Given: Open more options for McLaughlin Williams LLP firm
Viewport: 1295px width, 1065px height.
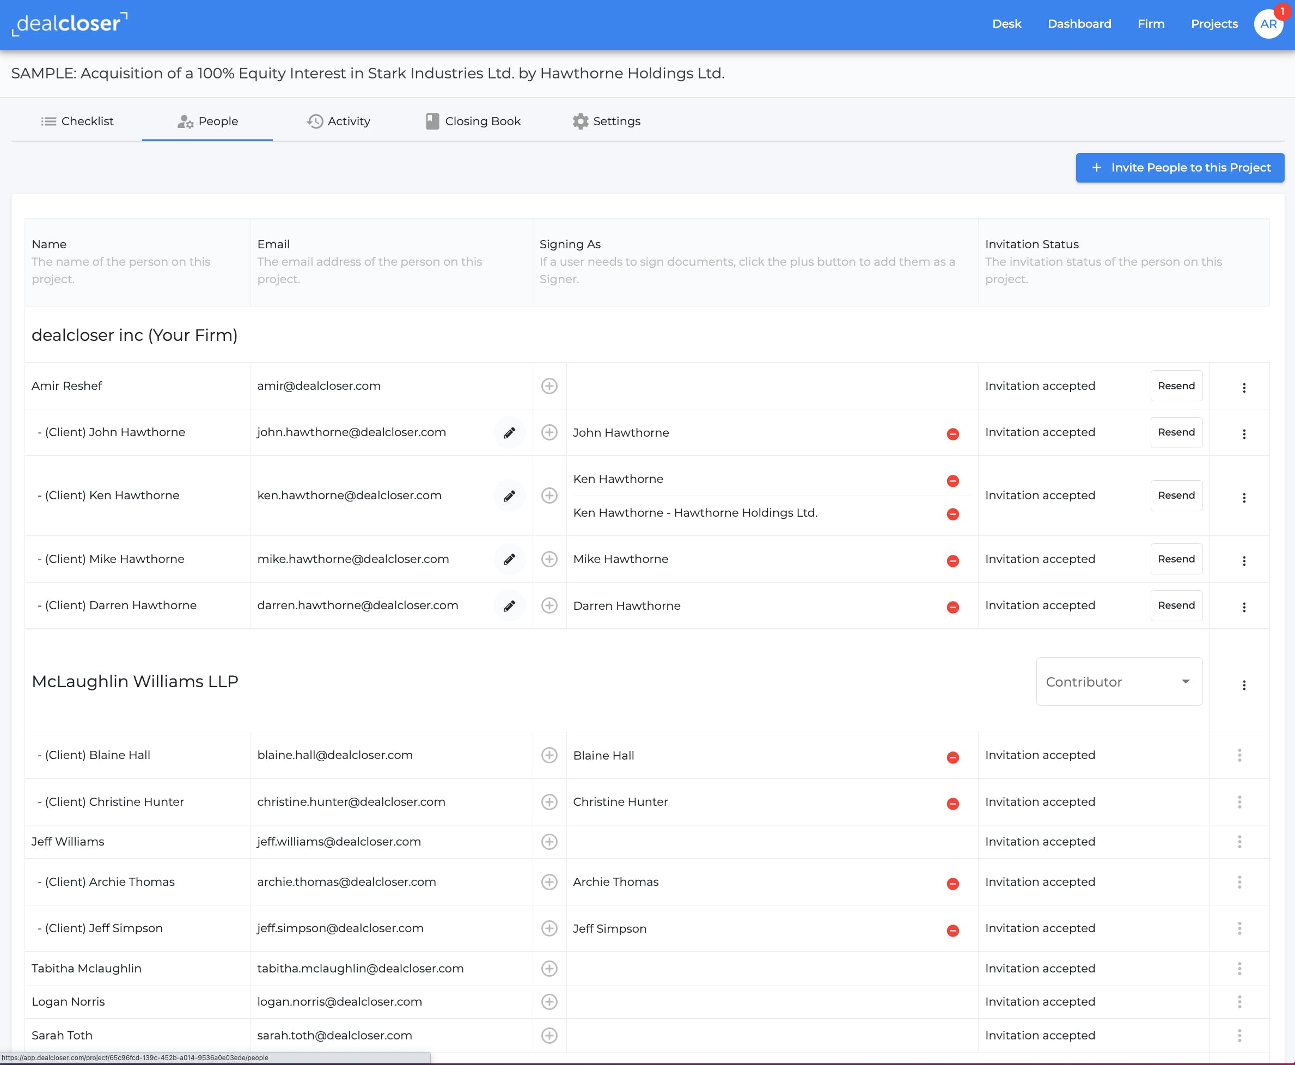Looking at the screenshot, I should (1244, 685).
